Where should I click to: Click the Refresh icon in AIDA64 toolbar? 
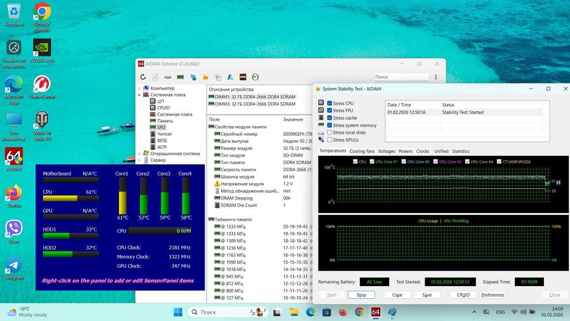tap(143, 77)
